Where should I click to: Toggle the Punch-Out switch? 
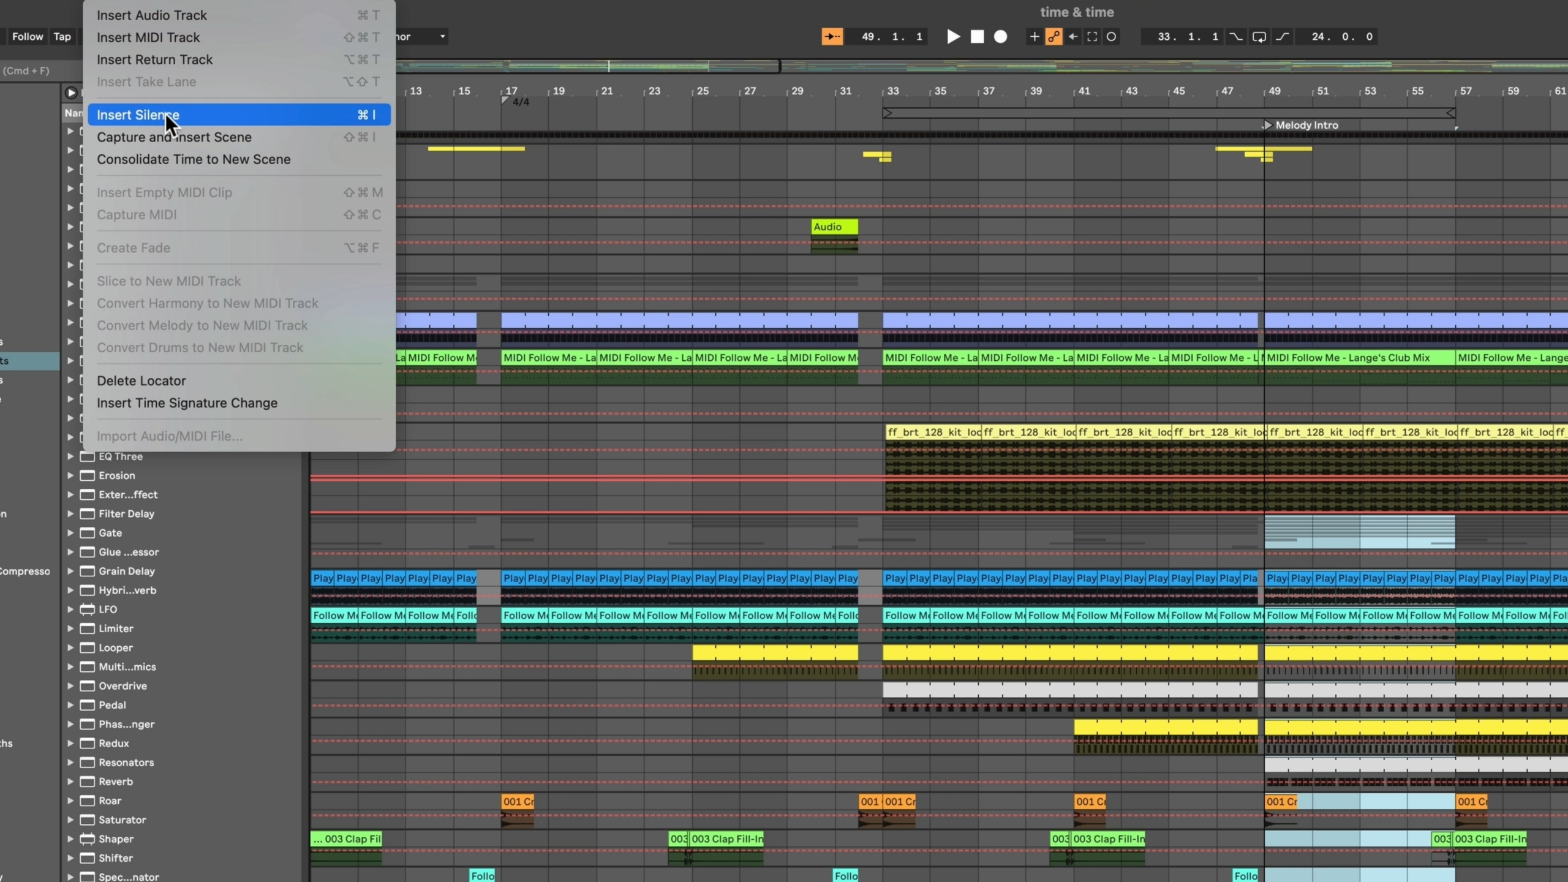(x=1282, y=37)
